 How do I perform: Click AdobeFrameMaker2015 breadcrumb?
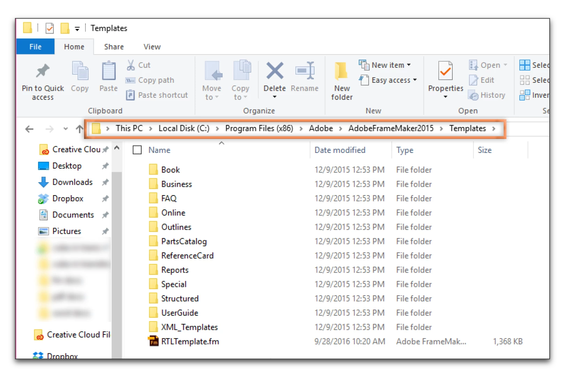coord(391,128)
